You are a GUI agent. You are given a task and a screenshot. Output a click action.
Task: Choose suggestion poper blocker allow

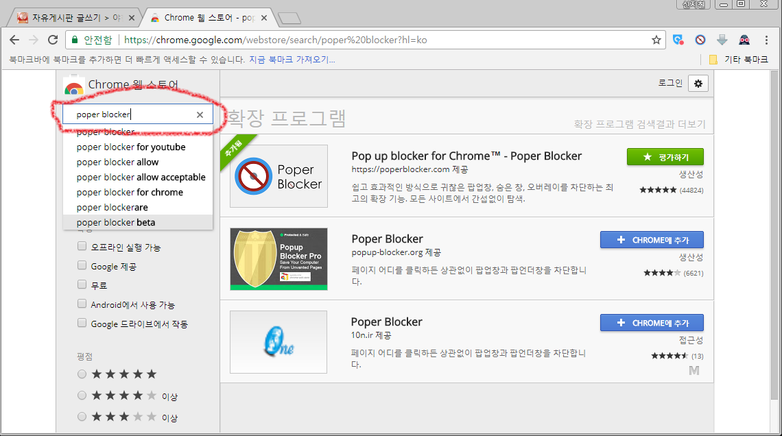(138, 162)
